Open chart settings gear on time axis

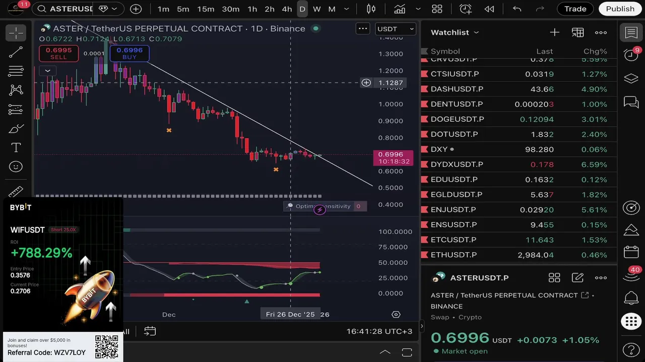pos(396,315)
